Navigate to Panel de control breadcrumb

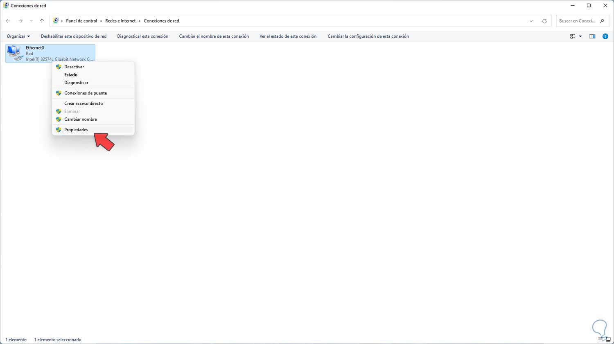[x=81, y=21]
